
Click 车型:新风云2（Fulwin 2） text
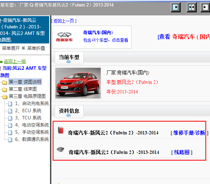pos(132,82)
